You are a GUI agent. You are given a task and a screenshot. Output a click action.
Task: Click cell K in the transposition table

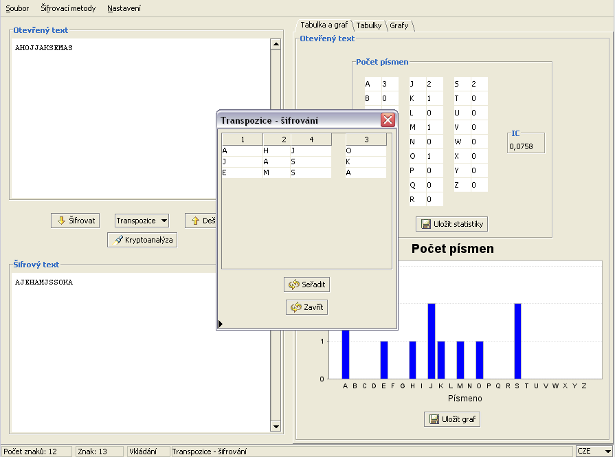click(x=366, y=161)
